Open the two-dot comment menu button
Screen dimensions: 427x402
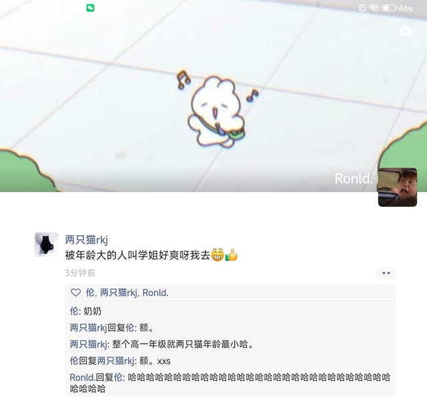click(x=386, y=273)
